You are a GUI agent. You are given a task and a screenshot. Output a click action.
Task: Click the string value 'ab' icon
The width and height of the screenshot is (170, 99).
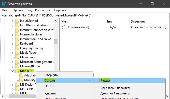63,27
